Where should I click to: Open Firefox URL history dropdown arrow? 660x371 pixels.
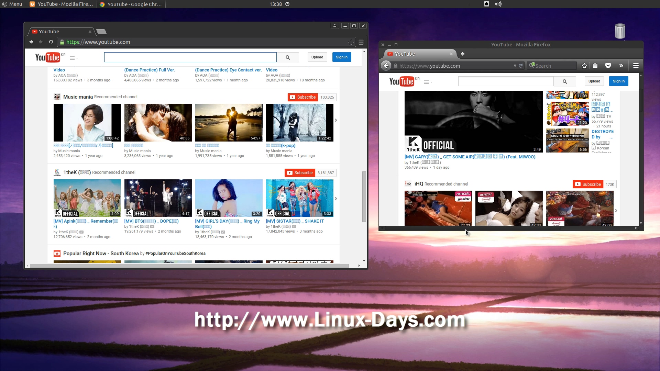pyautogui.click(x=515, y=66)
